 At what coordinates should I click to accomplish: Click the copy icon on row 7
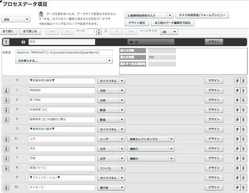[x=237, y=158]
